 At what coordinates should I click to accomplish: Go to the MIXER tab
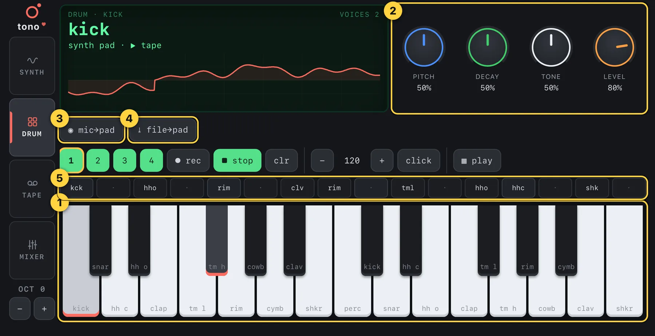point(32,250)
